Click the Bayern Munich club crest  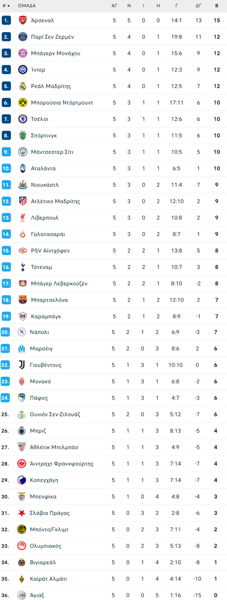[x=23, y=53]
